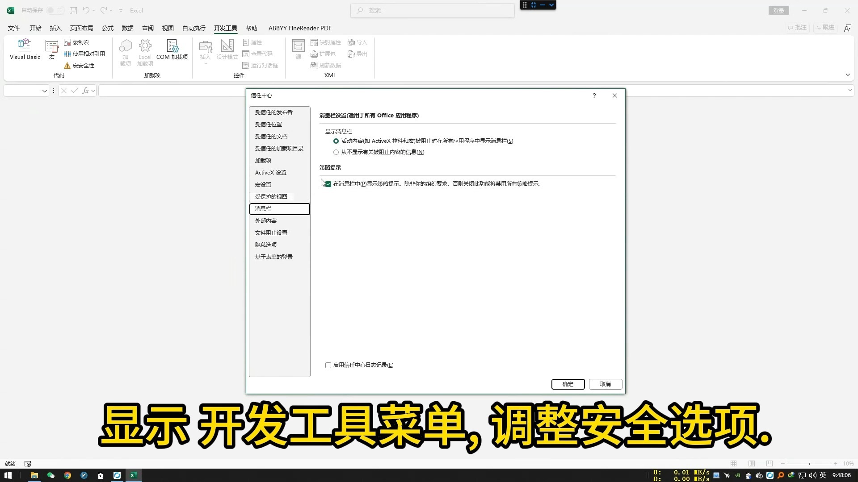The height and width of the screenshot is (482, 858).
Task: Click XML 导入 import
Action: 357,42
